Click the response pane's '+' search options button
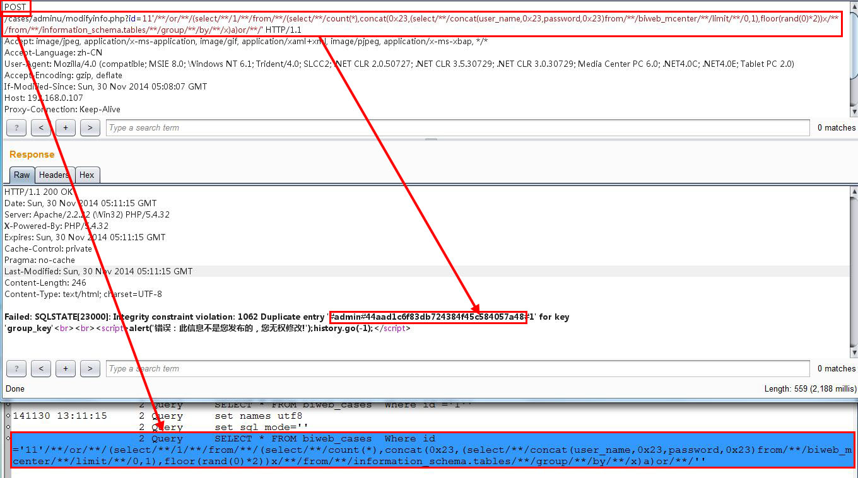The height and width of the screenshot is (478, 858). pyautogui.click(x=66, y=369)
